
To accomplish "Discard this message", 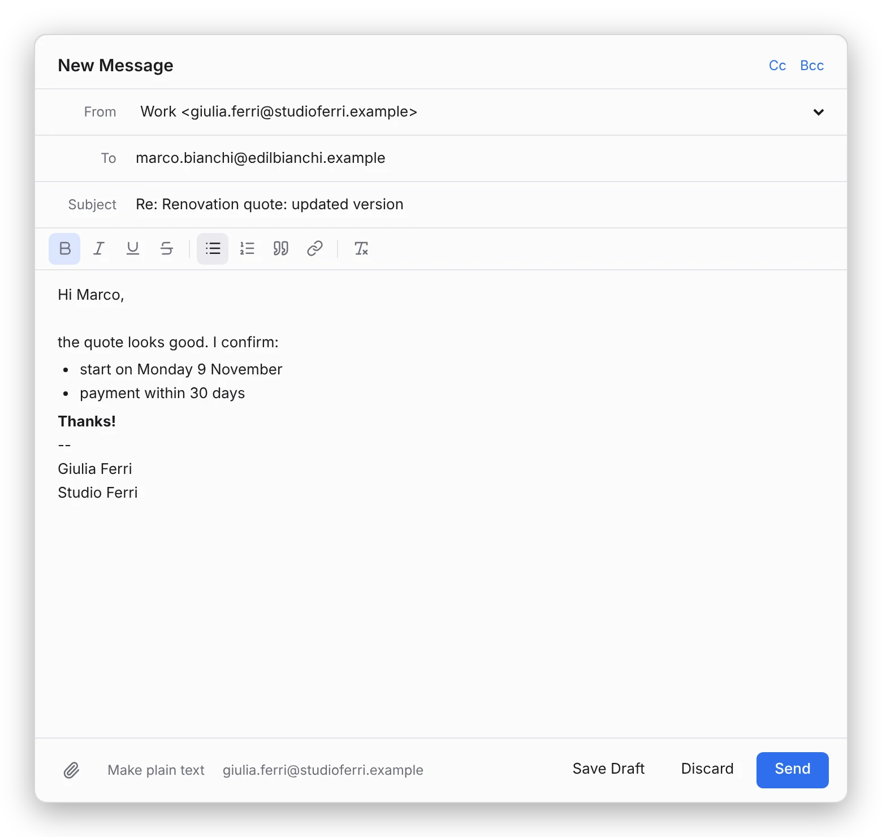I will [707, 769].
